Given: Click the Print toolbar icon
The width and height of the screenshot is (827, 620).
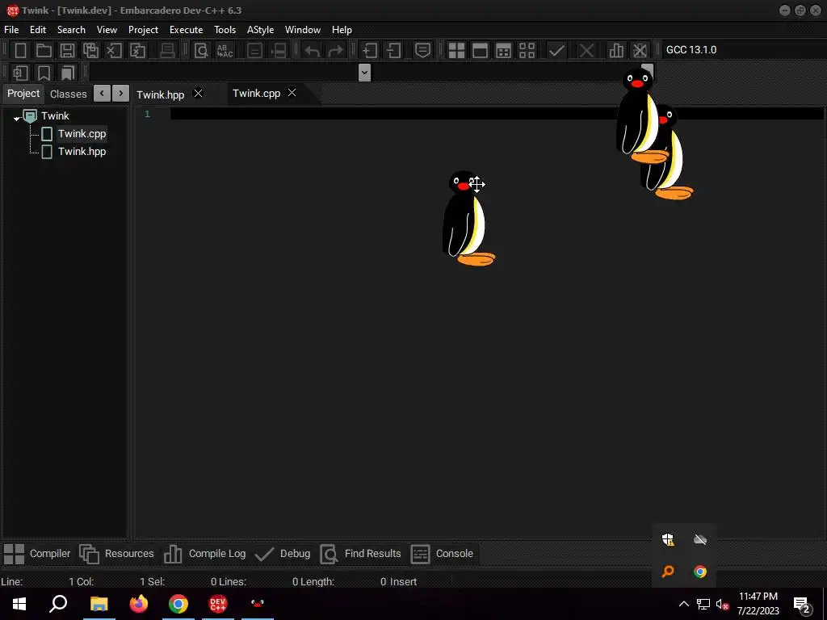Looking at the screenshot, I should (x=167, y=51).
